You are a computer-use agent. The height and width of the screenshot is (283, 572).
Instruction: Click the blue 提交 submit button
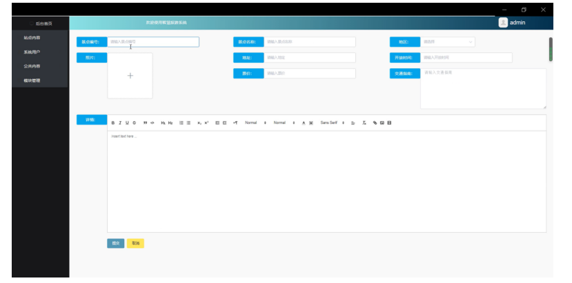(116, 243)
